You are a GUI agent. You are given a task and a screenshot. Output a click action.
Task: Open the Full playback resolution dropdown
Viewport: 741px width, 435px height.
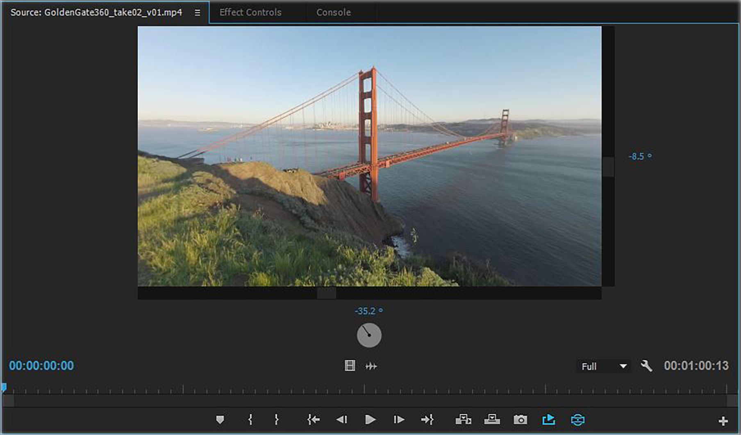[604, 366]
